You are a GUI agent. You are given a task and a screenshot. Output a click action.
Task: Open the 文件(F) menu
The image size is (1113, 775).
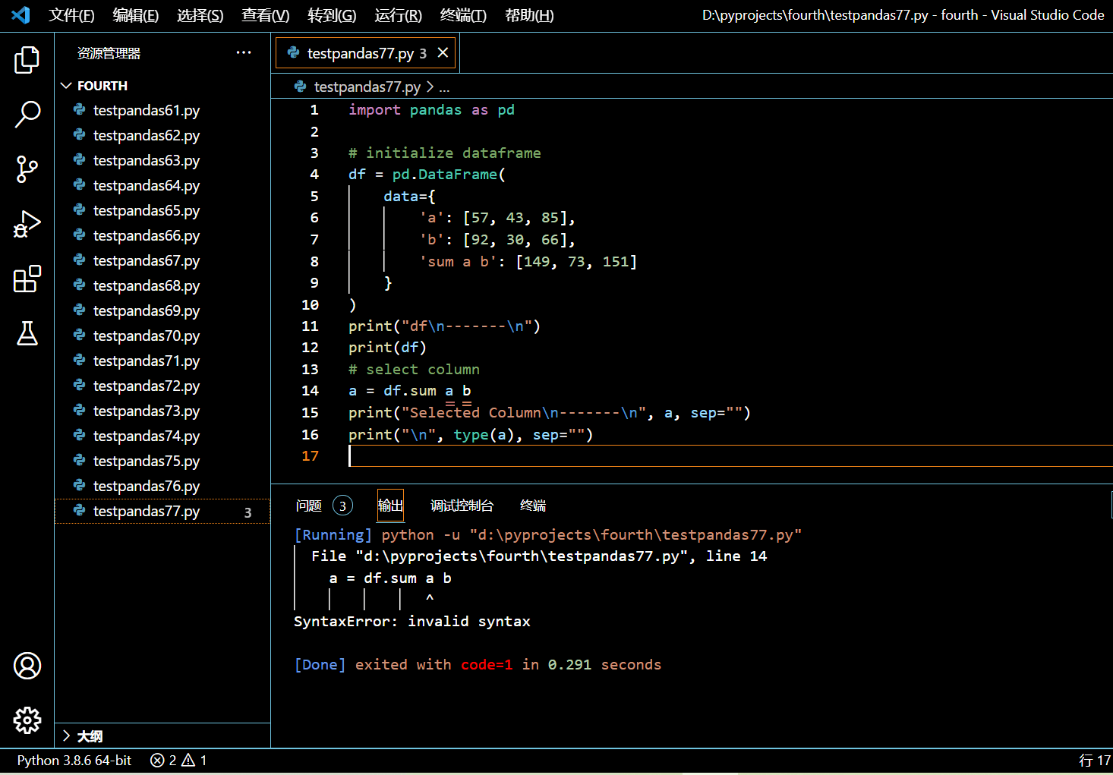pyautogui.click(x=71, y=15)
